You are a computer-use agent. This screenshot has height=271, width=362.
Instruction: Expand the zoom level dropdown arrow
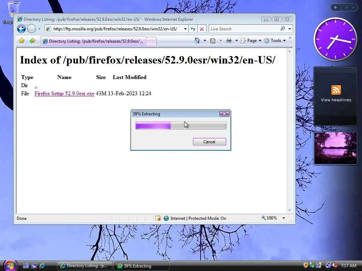click(x=284, y=218)
